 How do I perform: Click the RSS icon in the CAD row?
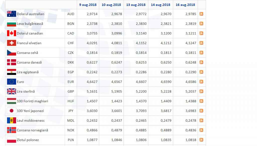point(201,33)
